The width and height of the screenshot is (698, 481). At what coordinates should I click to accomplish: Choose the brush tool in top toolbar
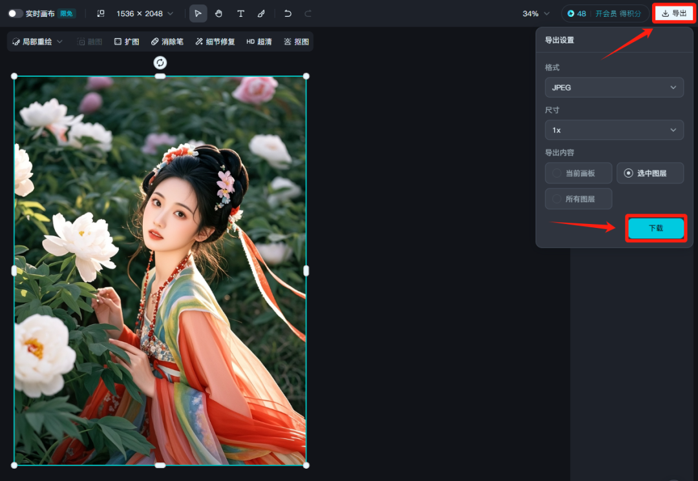pos(261,14)
